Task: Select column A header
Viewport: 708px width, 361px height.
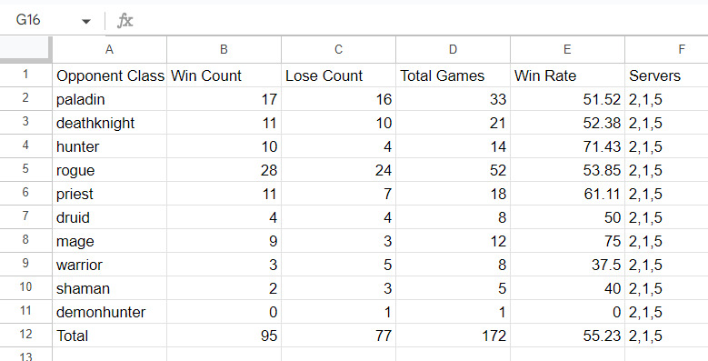Action: (109, 49)
